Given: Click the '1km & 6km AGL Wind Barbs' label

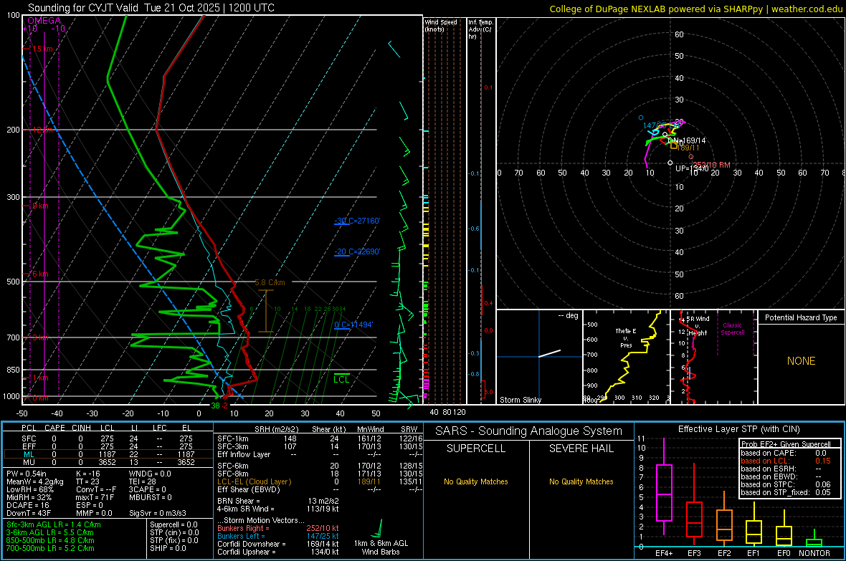Looking at the screenshot, I should pos(381,547).
